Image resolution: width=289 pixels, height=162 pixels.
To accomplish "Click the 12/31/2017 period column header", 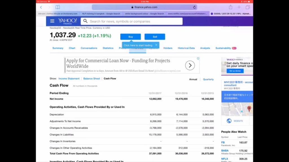I will click(x=155, y=93).
